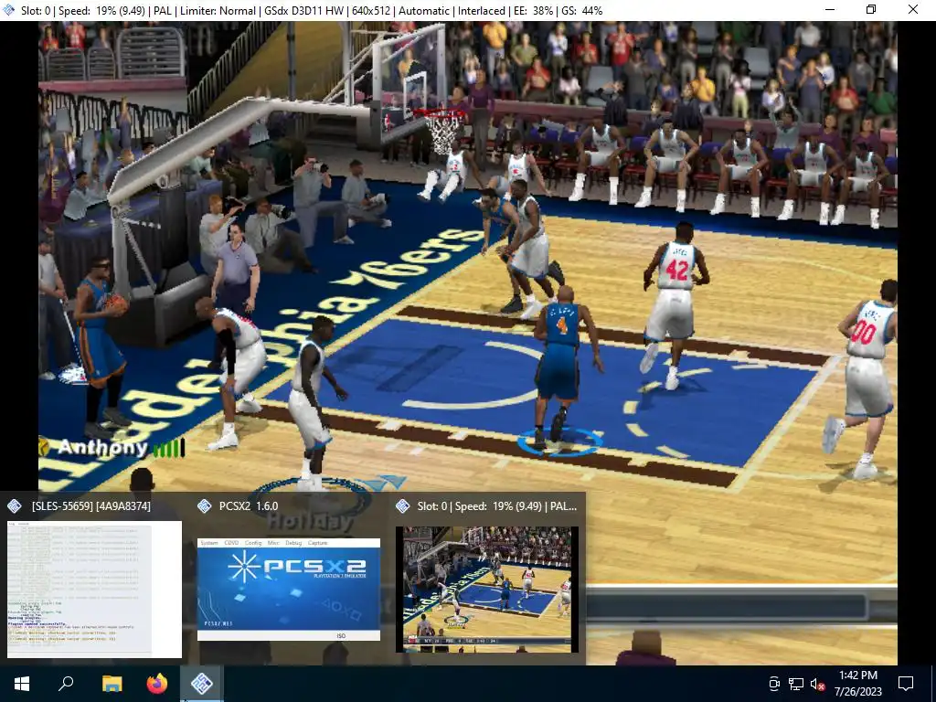Image resolution: width=936 pixels, height=702 pixels.
Task: Click the preview title 'Slot: 0 | Speed: 19%'
Action: click(496, 506)
